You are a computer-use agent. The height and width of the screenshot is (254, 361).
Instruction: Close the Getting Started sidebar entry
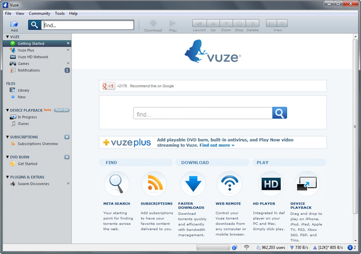(x=68, y=43)
